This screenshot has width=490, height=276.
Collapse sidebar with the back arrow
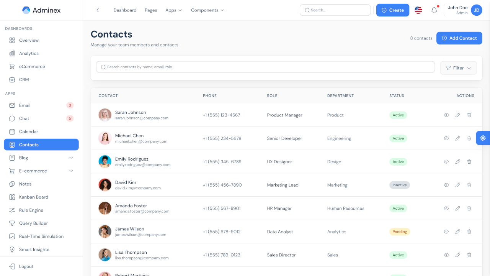[98, 10]
